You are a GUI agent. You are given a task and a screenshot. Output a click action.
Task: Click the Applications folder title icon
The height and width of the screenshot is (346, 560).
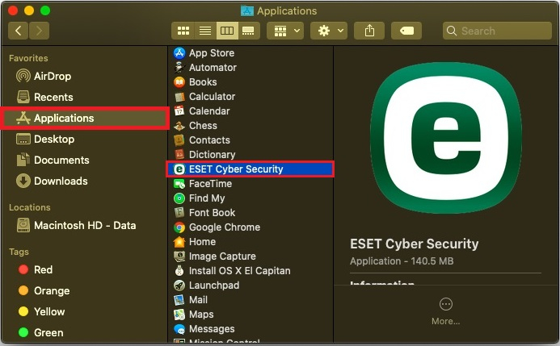click(246, 11)
